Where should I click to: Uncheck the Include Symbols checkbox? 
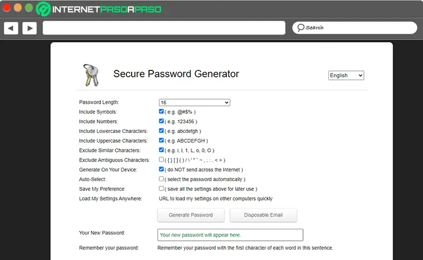click(161, 112)
